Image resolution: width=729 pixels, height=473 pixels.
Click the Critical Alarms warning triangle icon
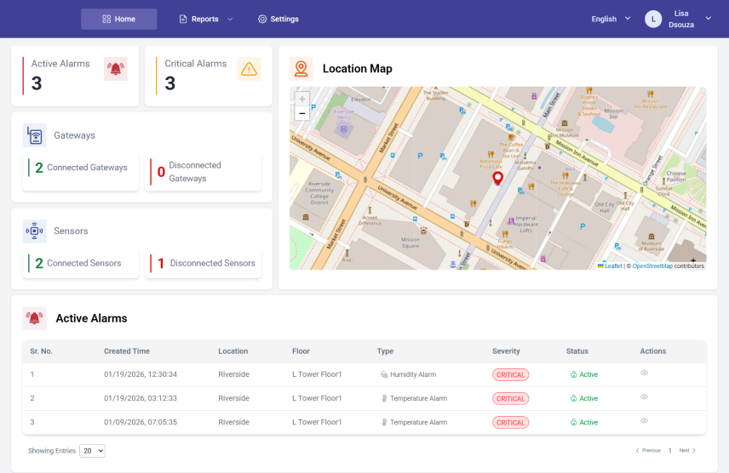coord(249,70)
